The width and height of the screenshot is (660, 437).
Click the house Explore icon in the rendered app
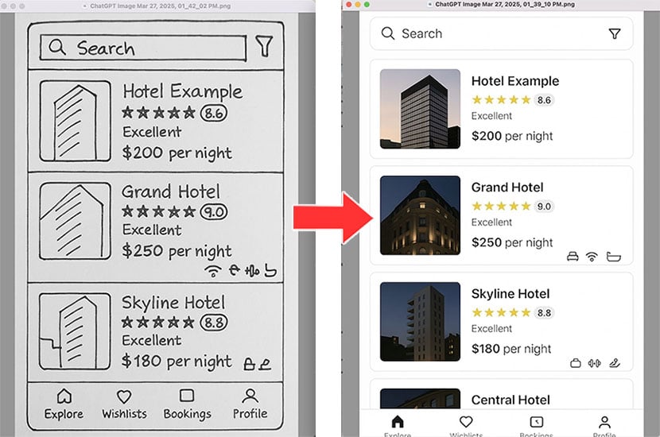[x=398, y=422]
